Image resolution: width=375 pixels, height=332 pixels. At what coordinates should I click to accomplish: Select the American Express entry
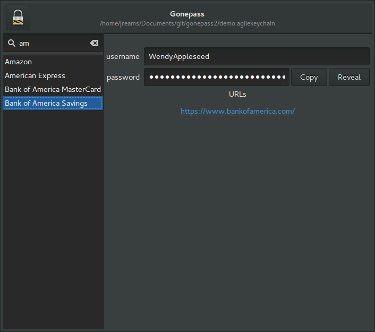point(53,75)
